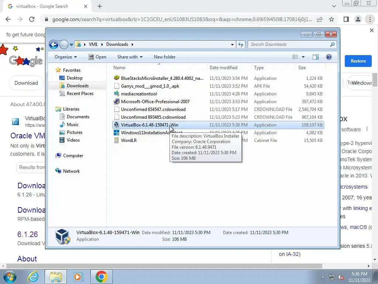378x284 pixels.
Task: Click the search magnifier icon in Explorer
Action: [x=332, y=44]
